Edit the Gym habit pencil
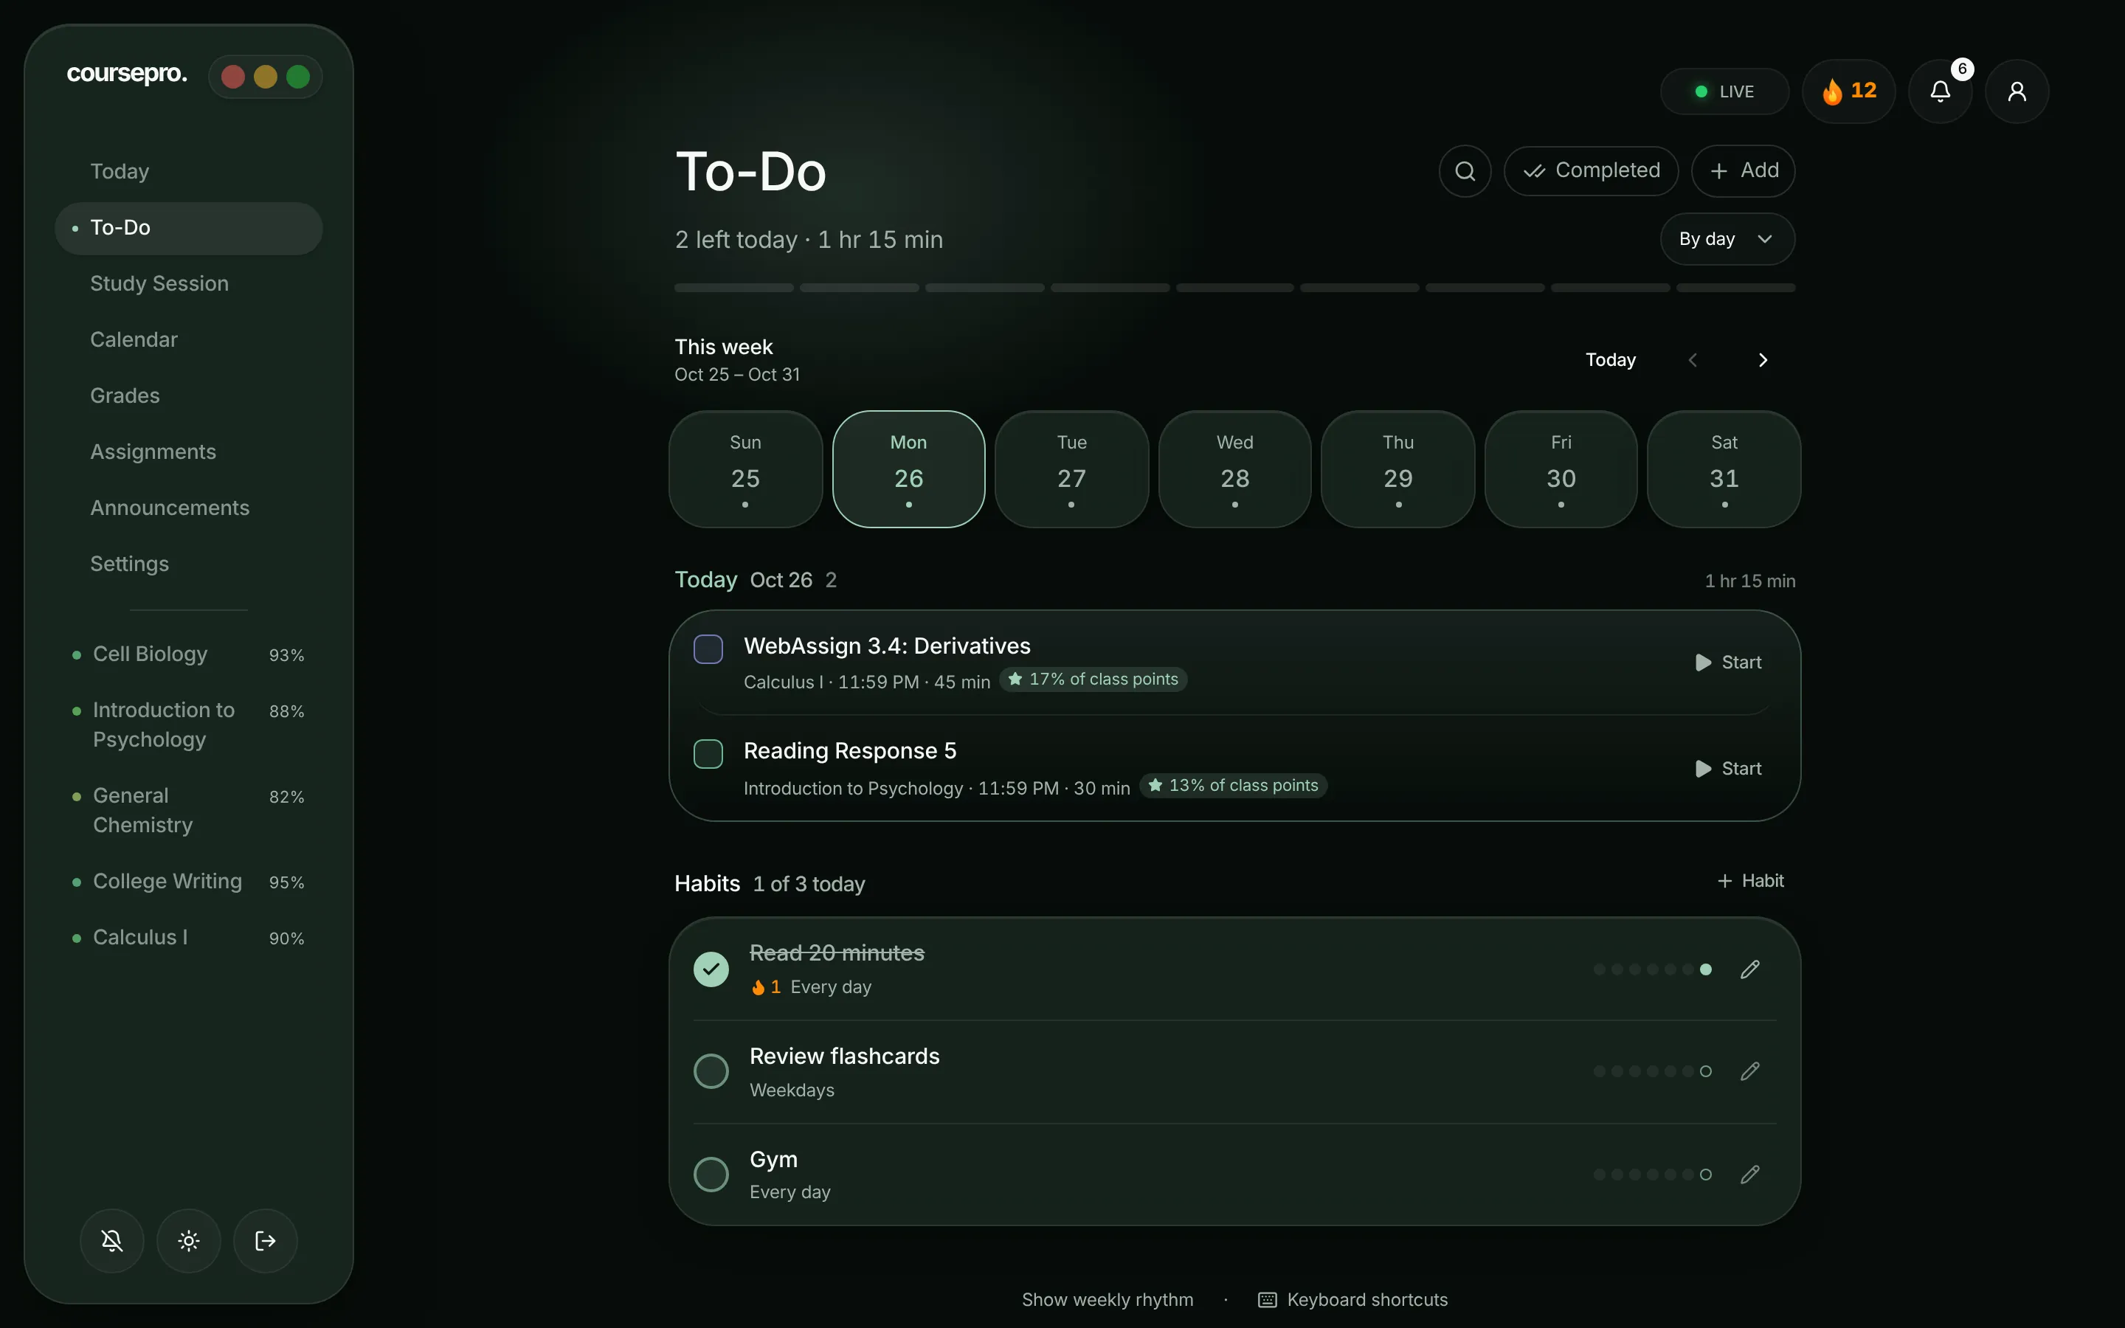Viewport: 2125px width, 1328px height. coord(1750,1175)
